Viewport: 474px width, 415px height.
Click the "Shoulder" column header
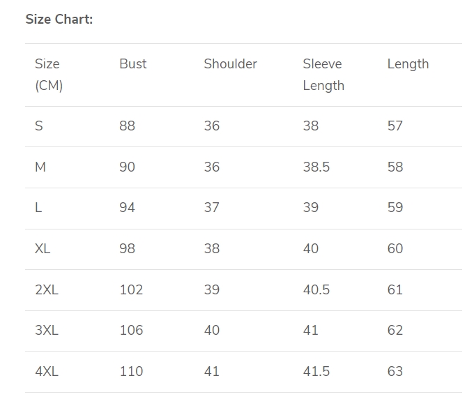click(230, 64)
